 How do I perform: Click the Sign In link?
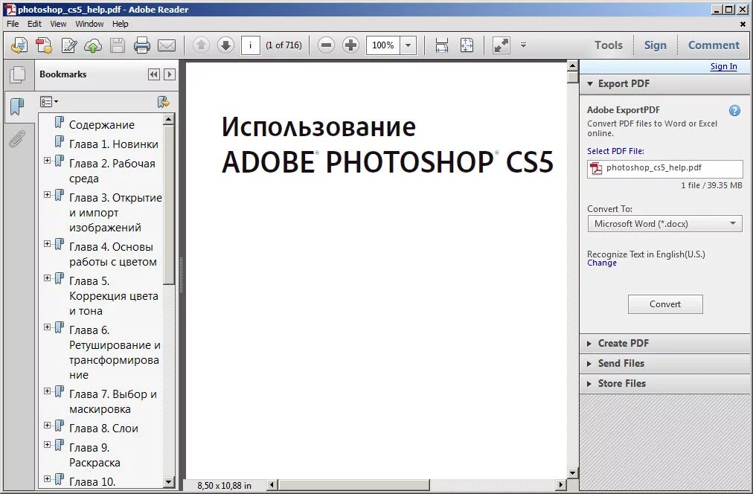pyautogui.click(x=723, y=67)
